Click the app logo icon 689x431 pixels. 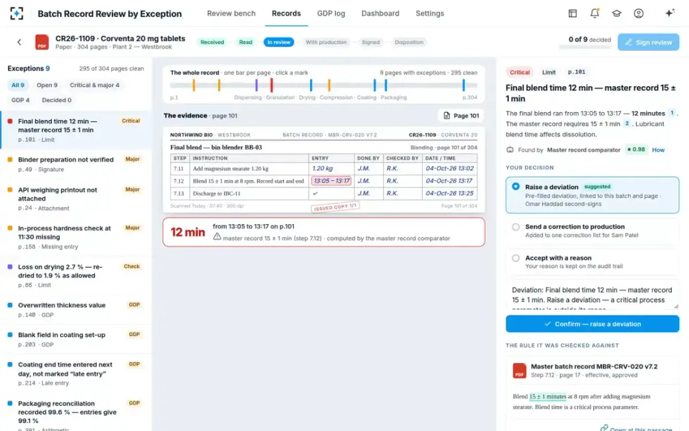click(17, 13)
